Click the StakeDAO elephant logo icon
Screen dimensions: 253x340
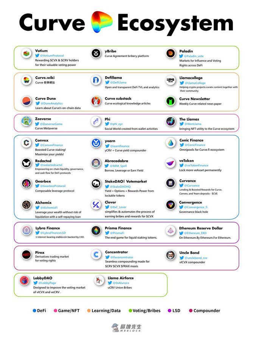[96, 184]
